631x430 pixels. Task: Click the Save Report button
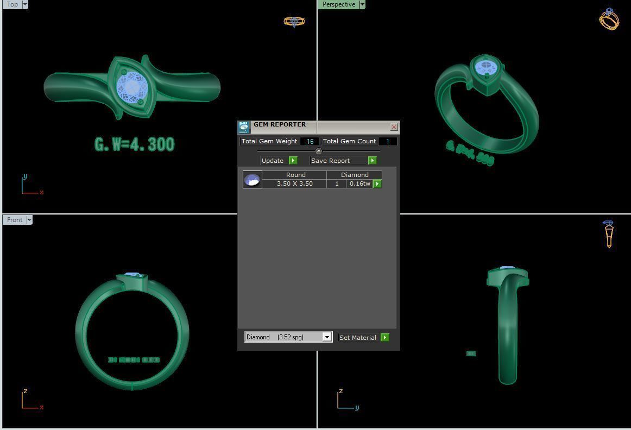[338, 161]
